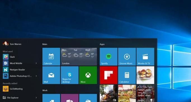Open the food photo live tile
Screen dimensions: 191x102
click(145, 75)
